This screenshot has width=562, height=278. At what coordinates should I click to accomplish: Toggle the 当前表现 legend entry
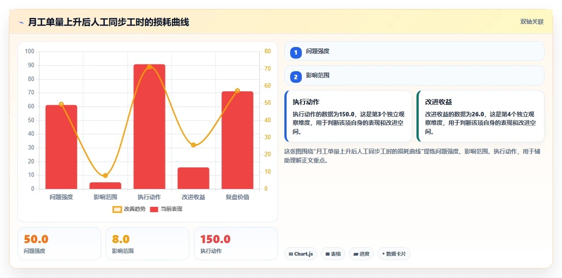click(x=166, y=209)
